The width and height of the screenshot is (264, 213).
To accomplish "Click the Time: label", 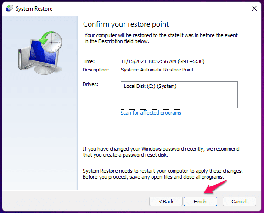I will 89,61.
